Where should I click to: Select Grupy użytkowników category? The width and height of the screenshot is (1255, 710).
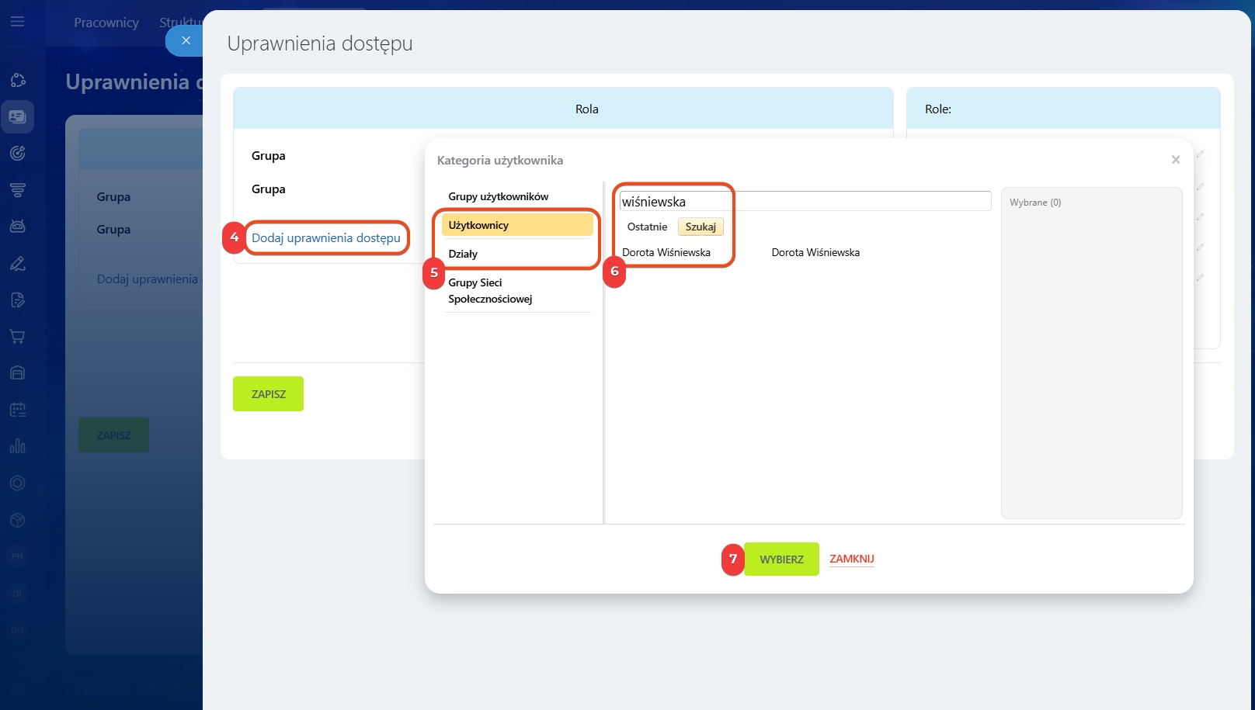tap(498, 196)
